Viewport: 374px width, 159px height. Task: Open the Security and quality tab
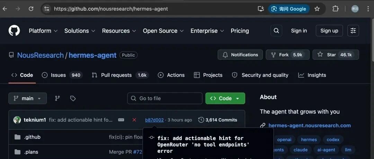click(x=260, y=75)
